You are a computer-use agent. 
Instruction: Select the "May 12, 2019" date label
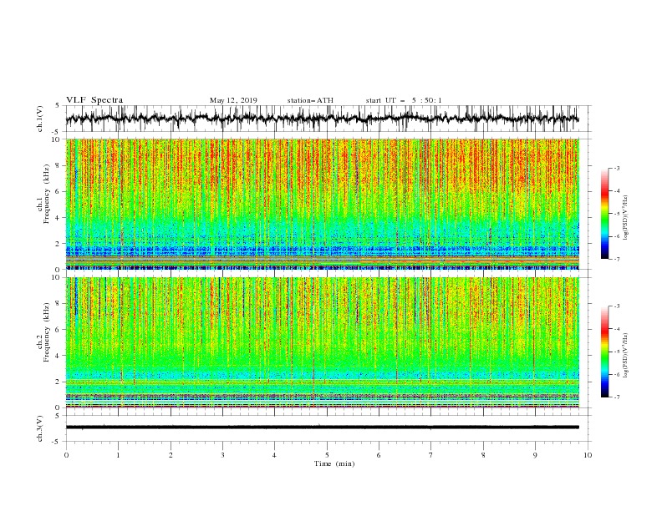tap(233, 100)
